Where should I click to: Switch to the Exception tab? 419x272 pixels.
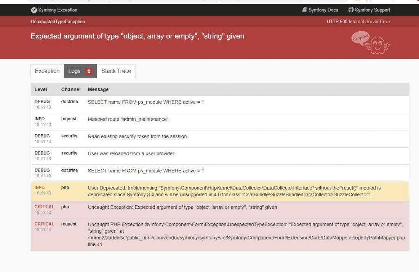47,71
